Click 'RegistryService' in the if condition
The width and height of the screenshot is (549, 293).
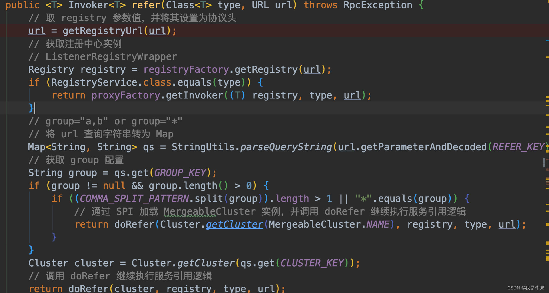tap(94, 82)
